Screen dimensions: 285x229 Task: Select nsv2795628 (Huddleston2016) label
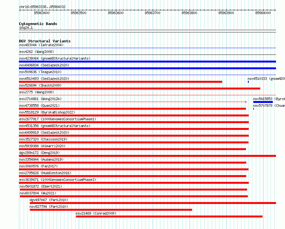click(x=45, y=173)
